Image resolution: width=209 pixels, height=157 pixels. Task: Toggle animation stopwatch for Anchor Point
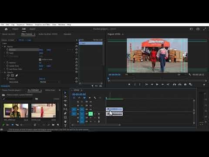(x=7, y=66)
